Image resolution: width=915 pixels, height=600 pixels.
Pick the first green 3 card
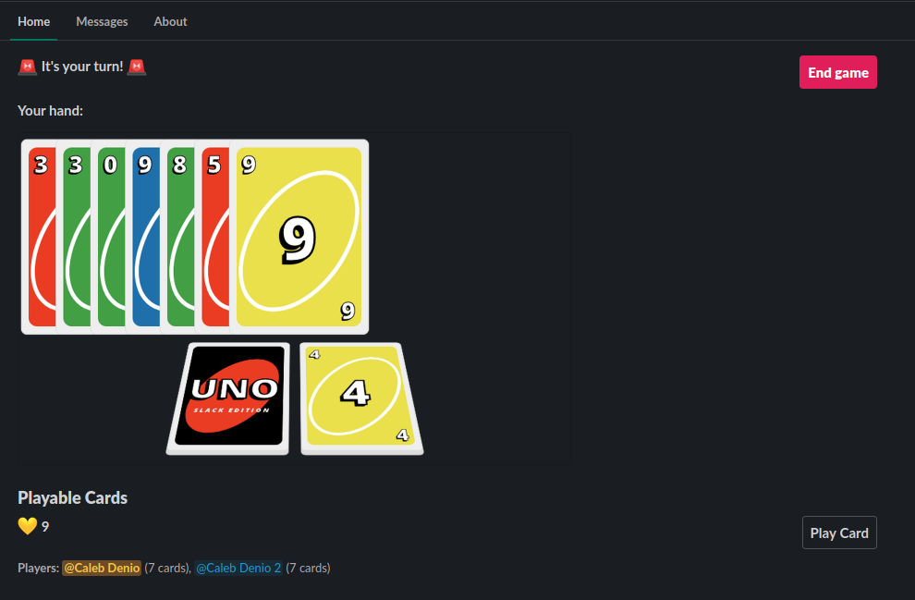tap(74, 237)
